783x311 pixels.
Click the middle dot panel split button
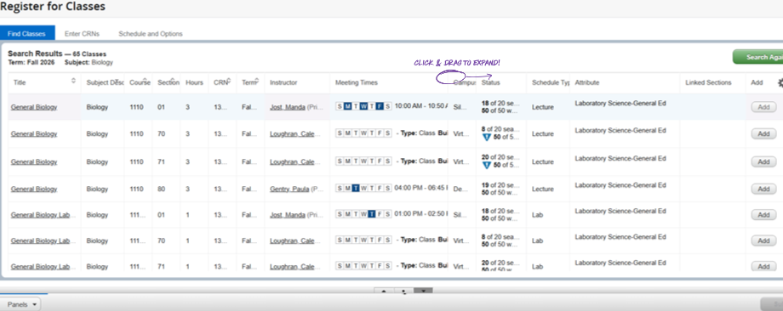403,291
